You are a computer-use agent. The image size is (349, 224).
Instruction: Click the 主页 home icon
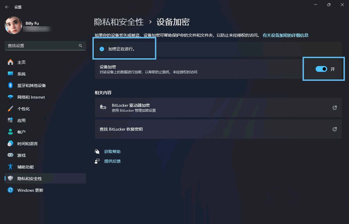[x=10, y=62]
